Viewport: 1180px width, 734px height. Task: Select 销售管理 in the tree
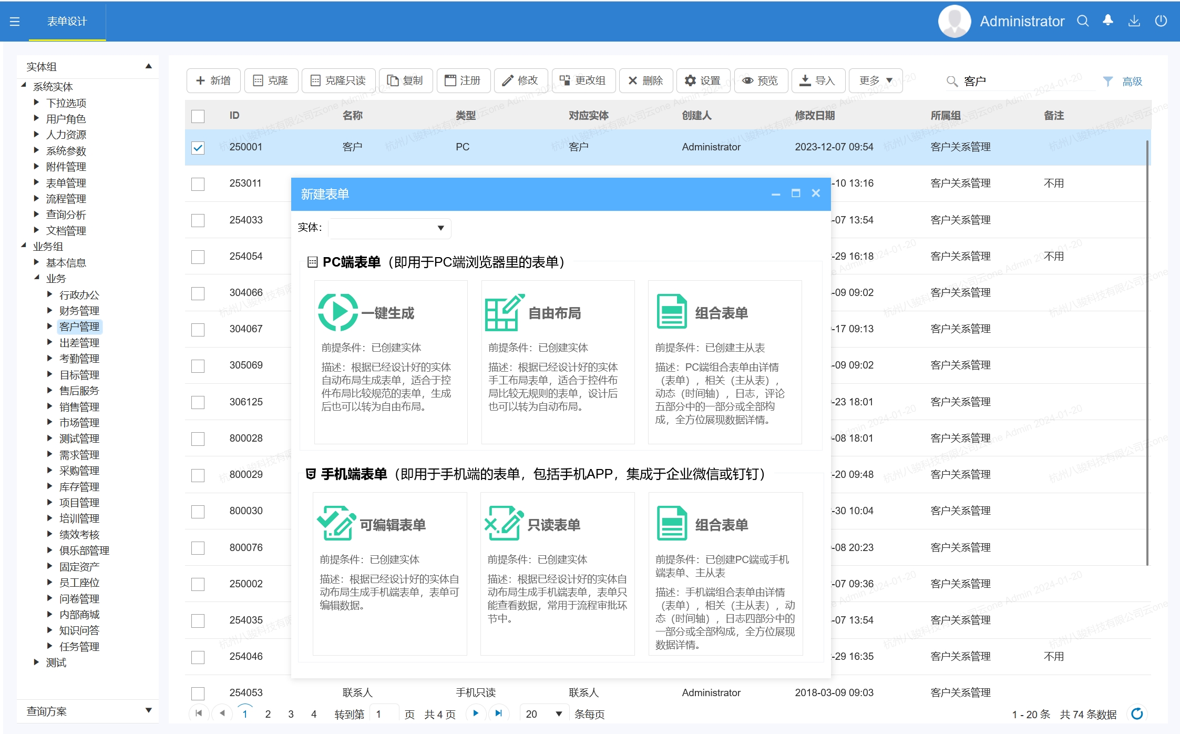tap(79, 406)
